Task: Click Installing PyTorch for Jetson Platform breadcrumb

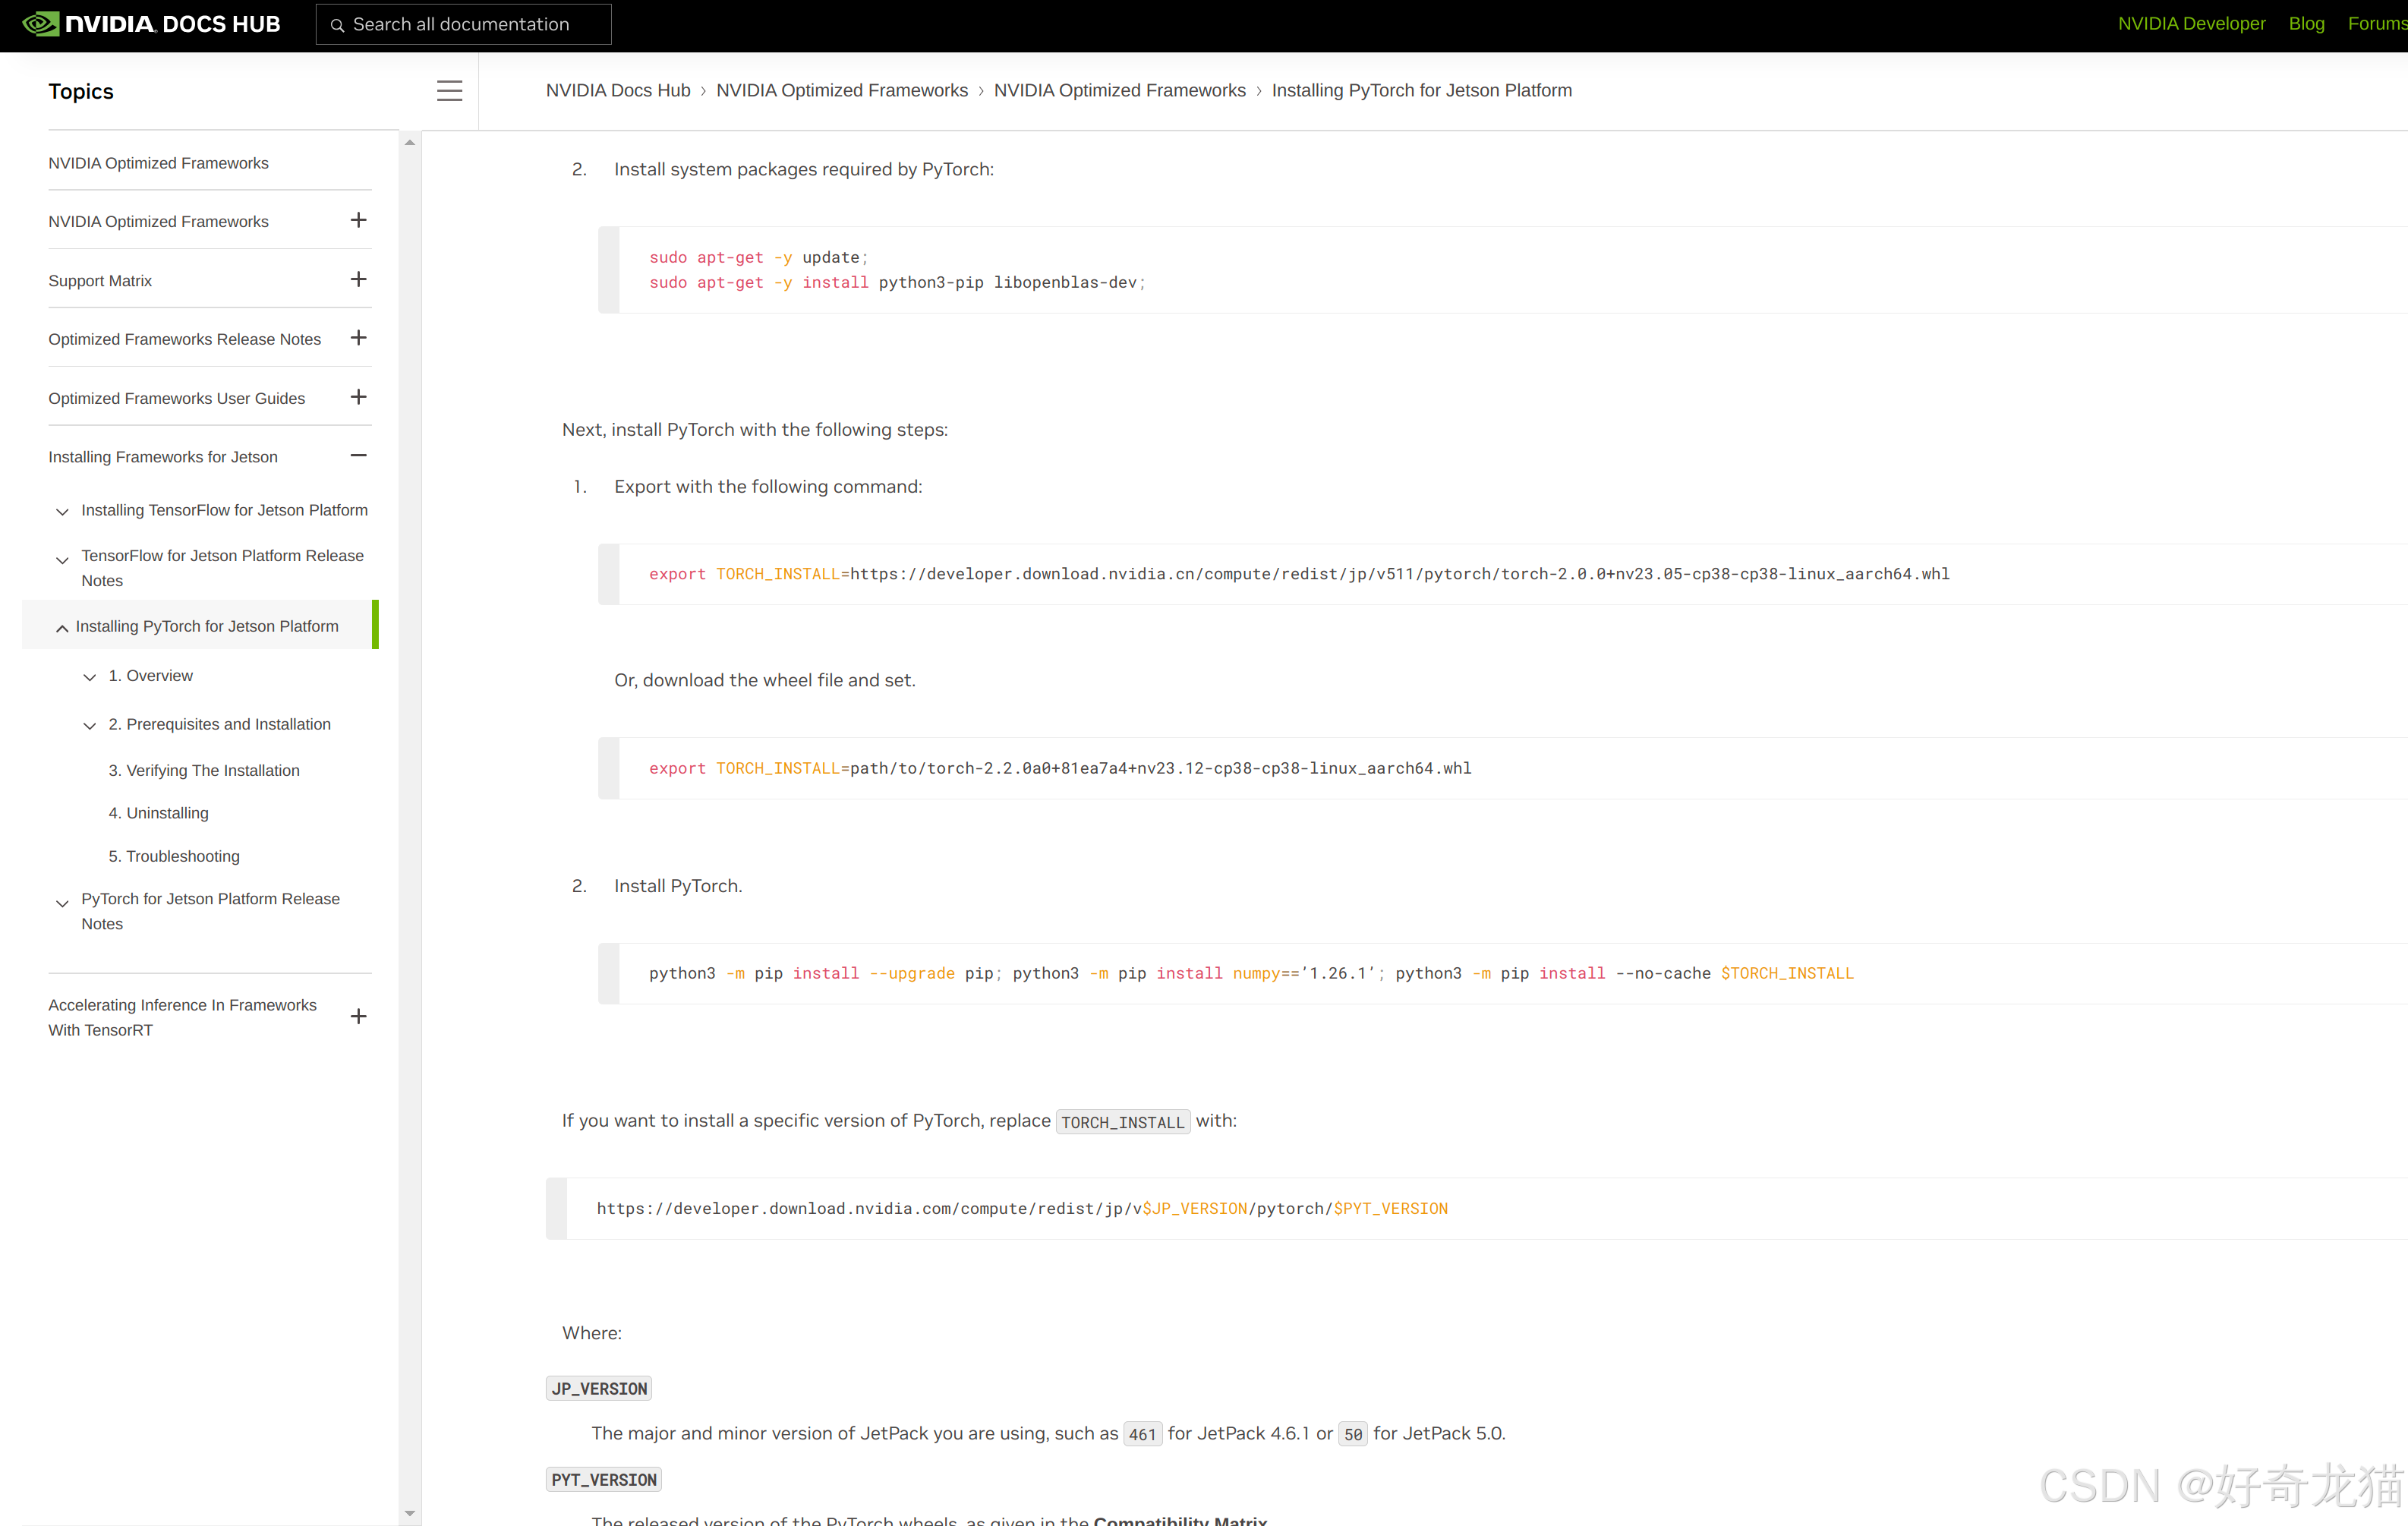Action: pyautogui.click(x=1421, y=90)
